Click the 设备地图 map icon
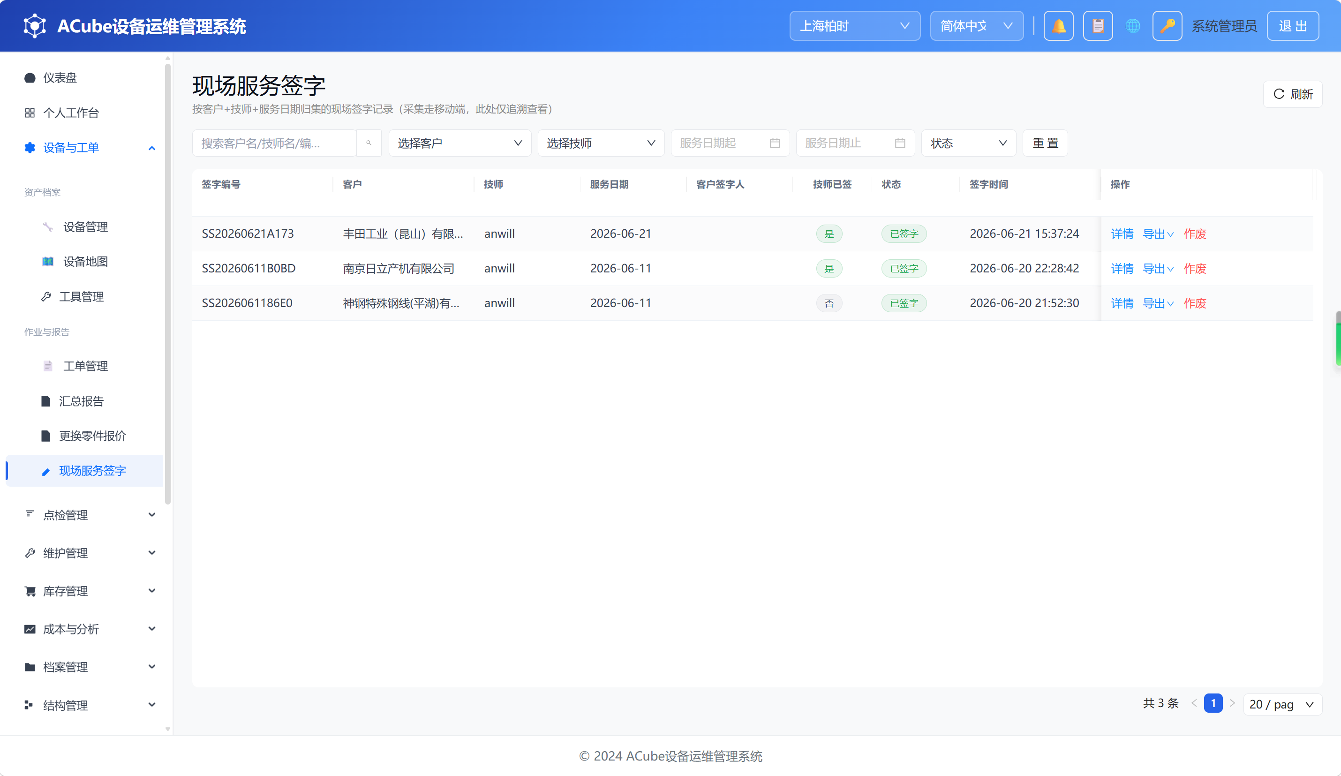Viewport: 1341px width, 776px height. click(x=48, y=261)
